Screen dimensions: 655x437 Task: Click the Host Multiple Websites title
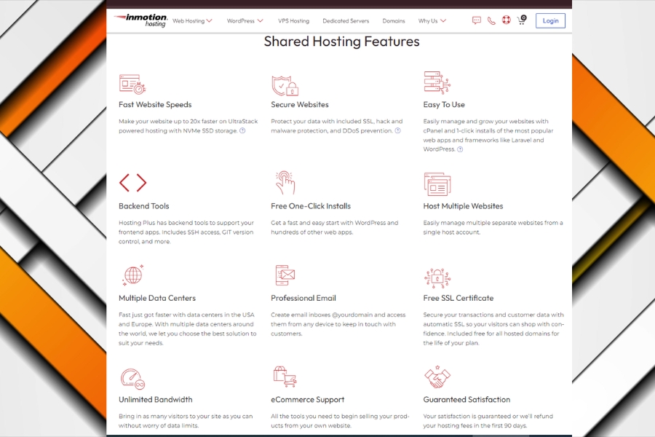coord(463,206)
